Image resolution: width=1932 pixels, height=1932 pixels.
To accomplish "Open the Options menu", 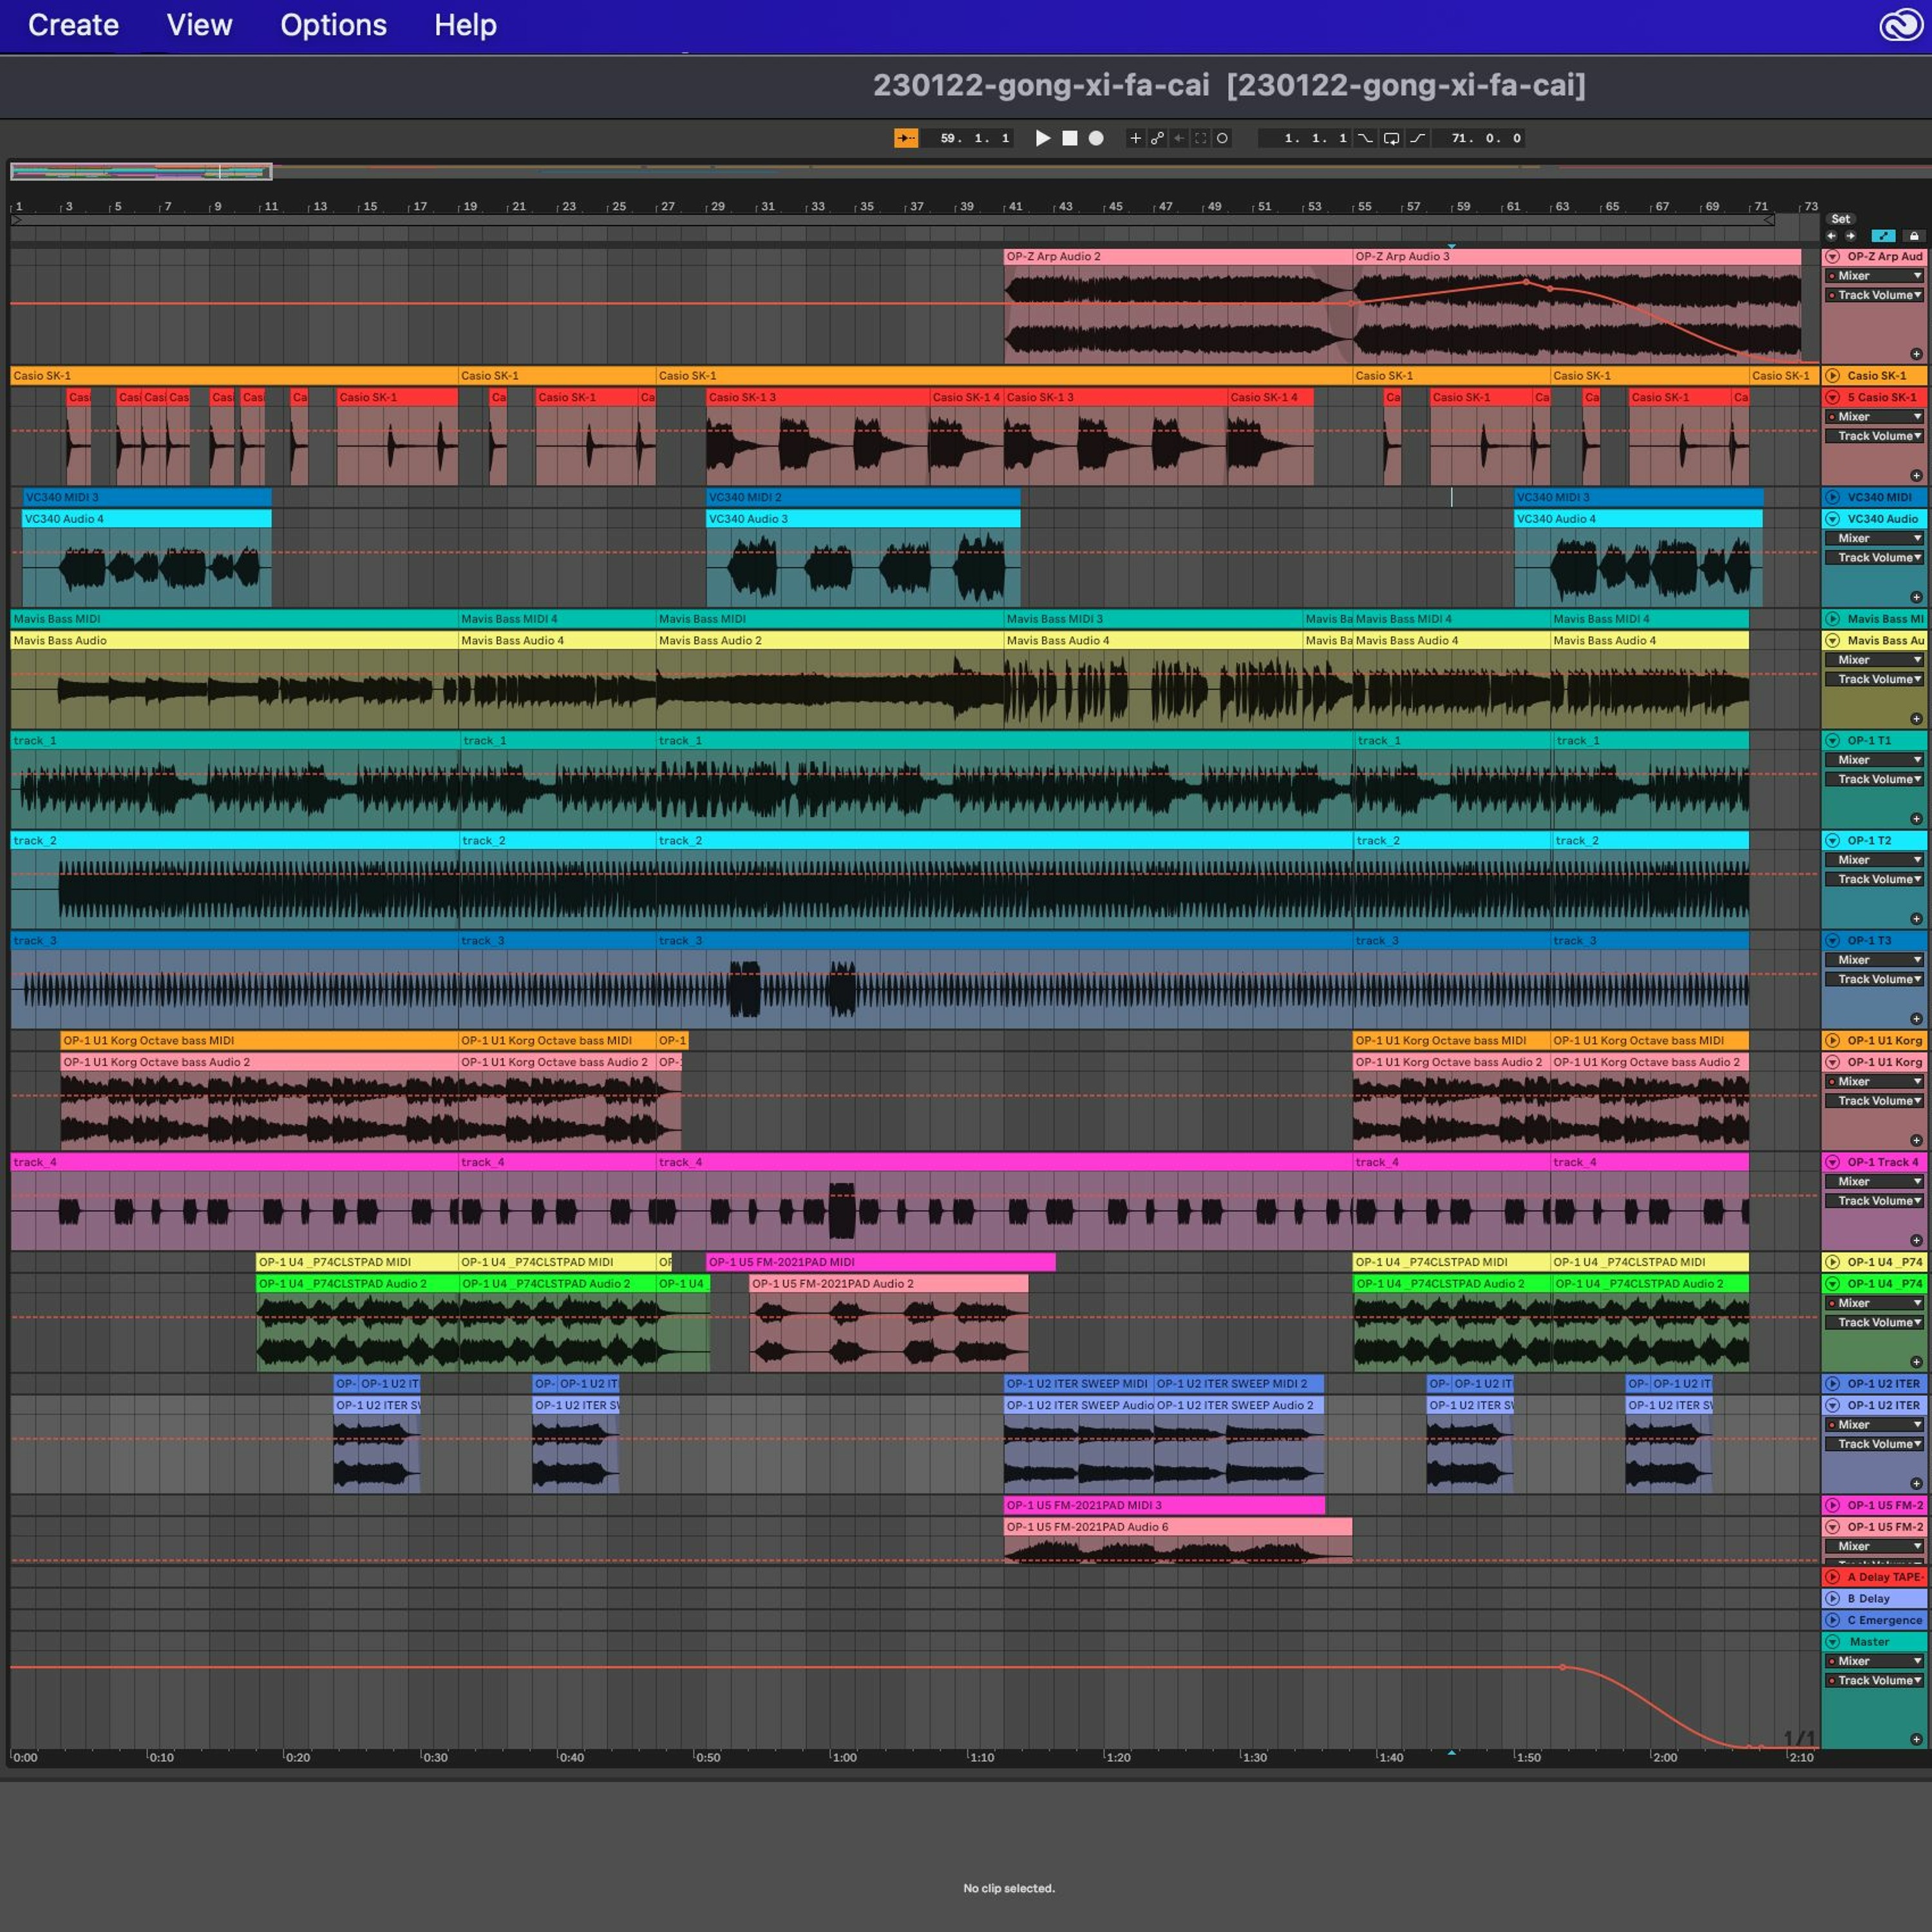I will (333, 25).
